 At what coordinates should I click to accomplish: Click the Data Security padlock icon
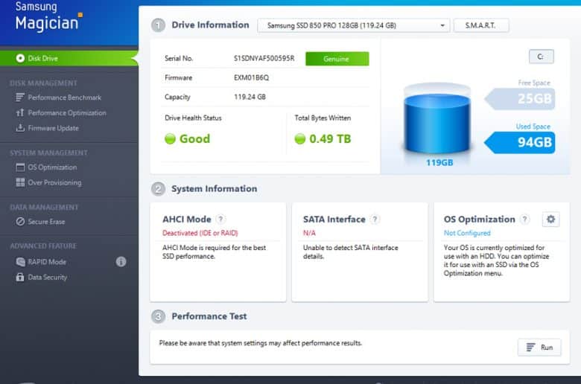pos(20,277)
